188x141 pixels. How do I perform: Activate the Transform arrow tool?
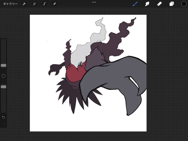pos(54,4)
